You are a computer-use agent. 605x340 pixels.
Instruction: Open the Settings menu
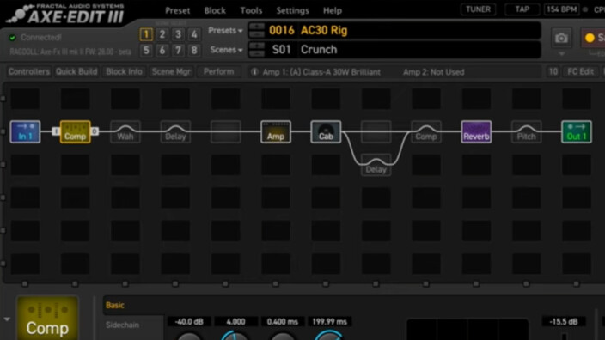(x=292, y=11)
